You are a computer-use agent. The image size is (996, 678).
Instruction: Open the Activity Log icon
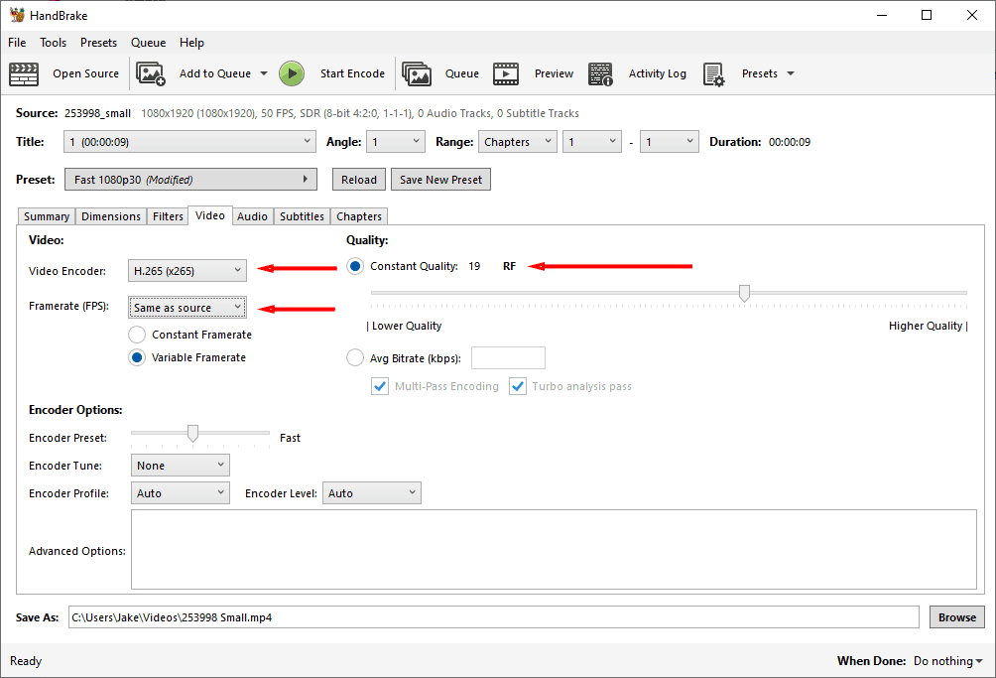600,73
